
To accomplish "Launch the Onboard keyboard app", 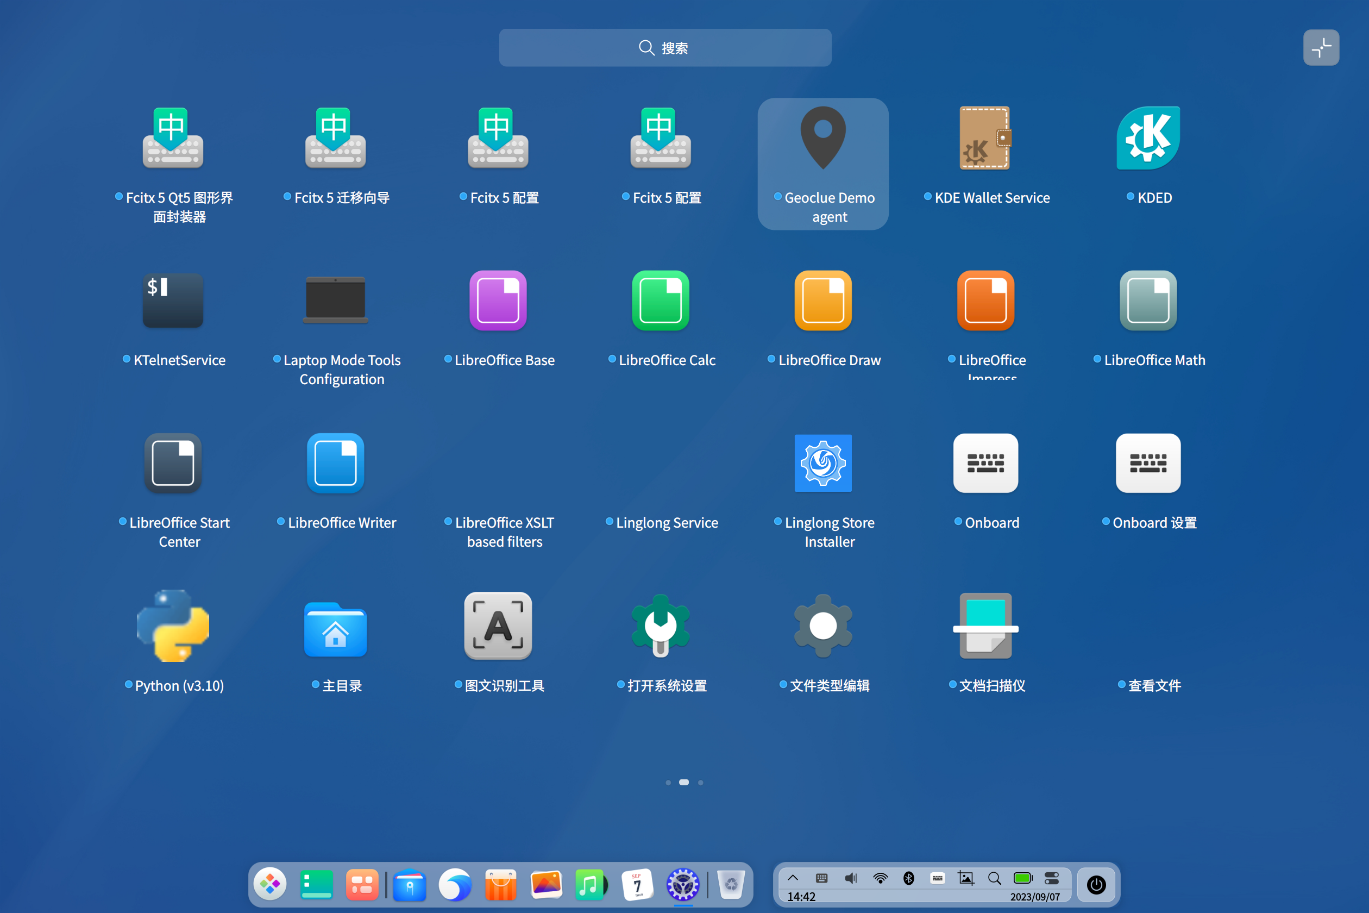I will pos(985,463).
